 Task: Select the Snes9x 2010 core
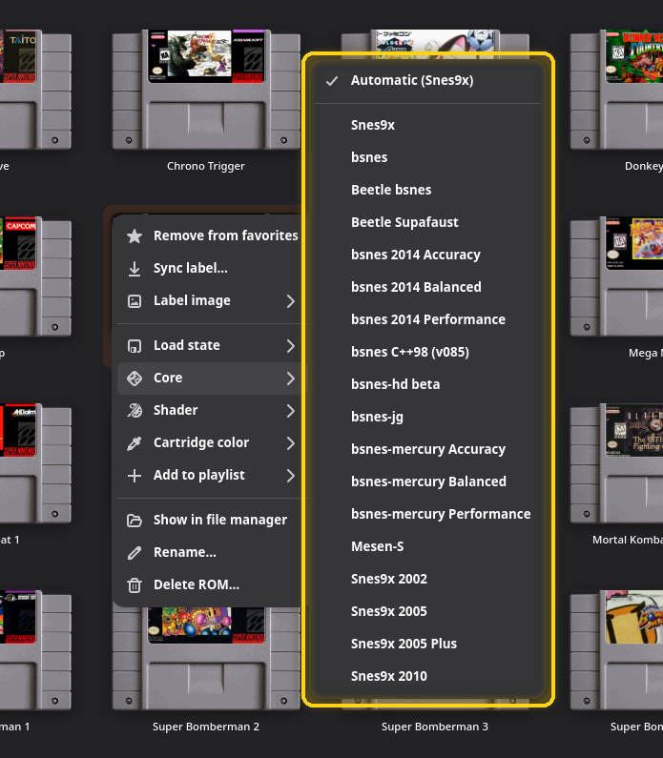click(427, 676)
